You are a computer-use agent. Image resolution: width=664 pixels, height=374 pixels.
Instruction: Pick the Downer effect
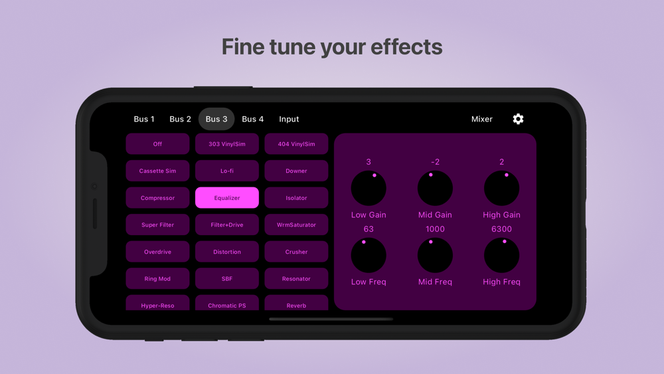296,171
